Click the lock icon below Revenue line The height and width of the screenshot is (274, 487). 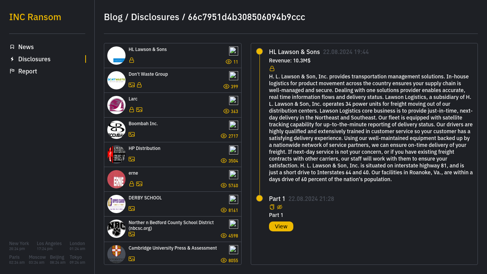(272, 68)
